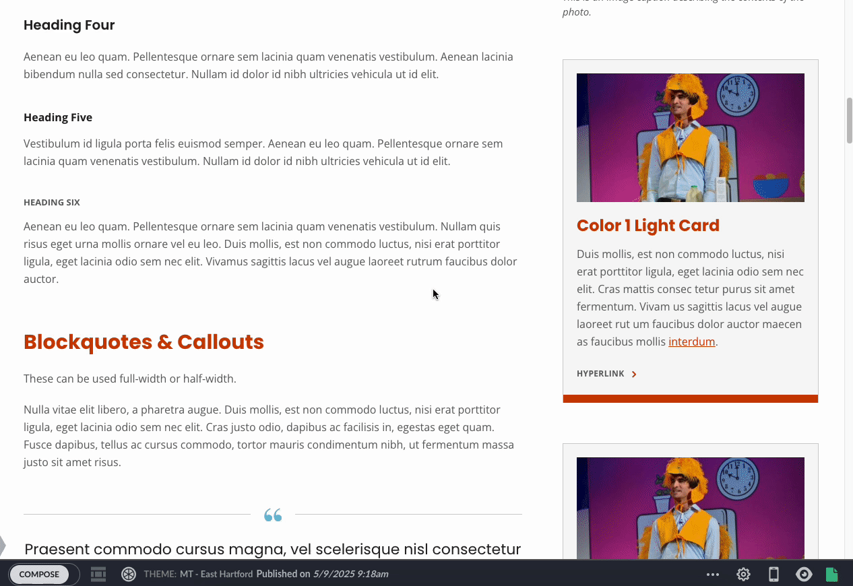Click the 'These can be used full-width' sentence
This screenshot has width=853, height=586.
pyautogui.click(x=130, y=379)
